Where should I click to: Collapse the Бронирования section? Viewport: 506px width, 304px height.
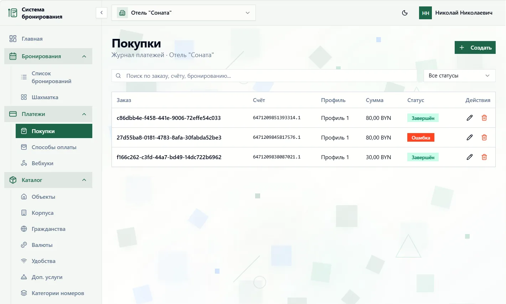tap(48, 56)
